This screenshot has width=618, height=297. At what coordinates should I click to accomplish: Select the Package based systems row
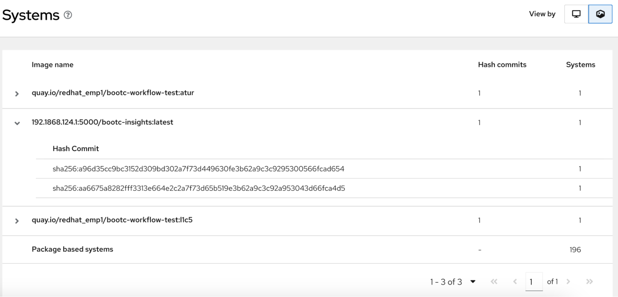coord(72,249)
